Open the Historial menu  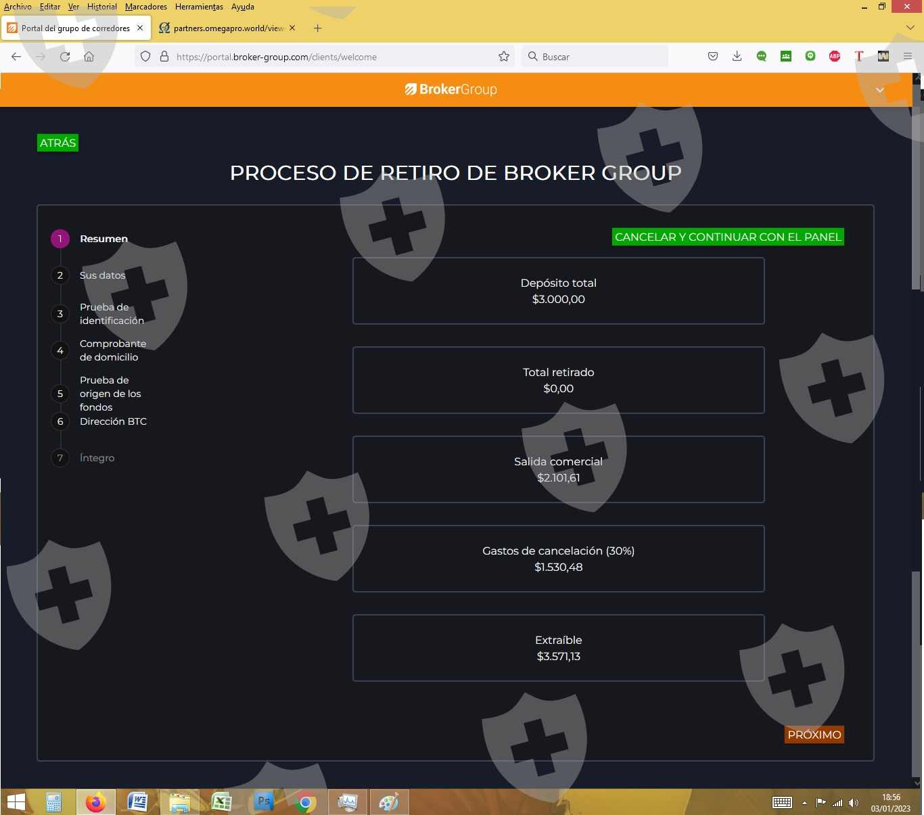[102, 7]
